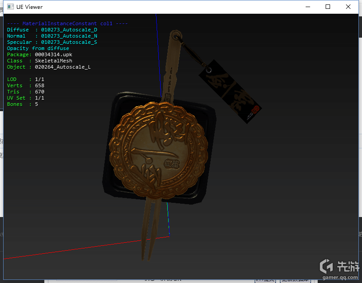Click the 'UV Set' label
Viewport: 362px width, 283px height.
(x=16, y=98)
